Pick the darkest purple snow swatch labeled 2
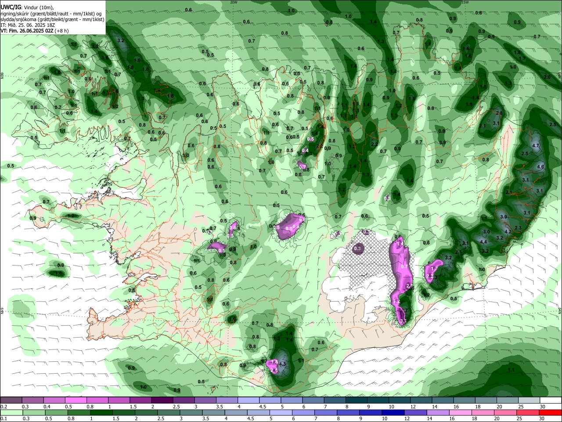562x422 pixels. click(162, 400)
